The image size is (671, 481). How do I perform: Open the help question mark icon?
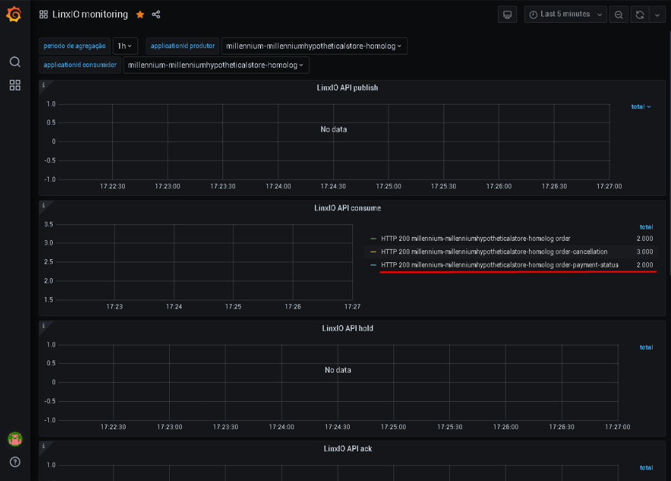coord(15,462)
